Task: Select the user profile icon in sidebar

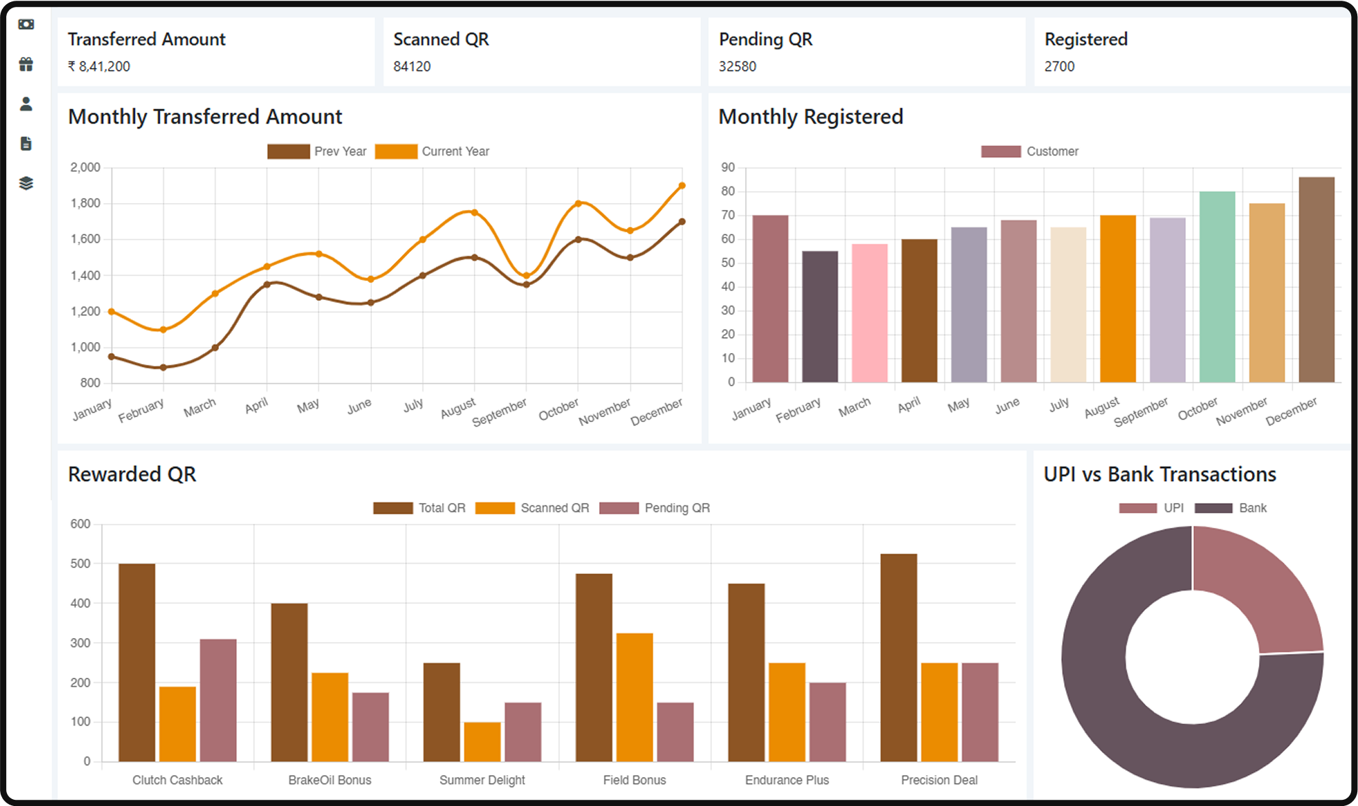Action: pos(26,103)
